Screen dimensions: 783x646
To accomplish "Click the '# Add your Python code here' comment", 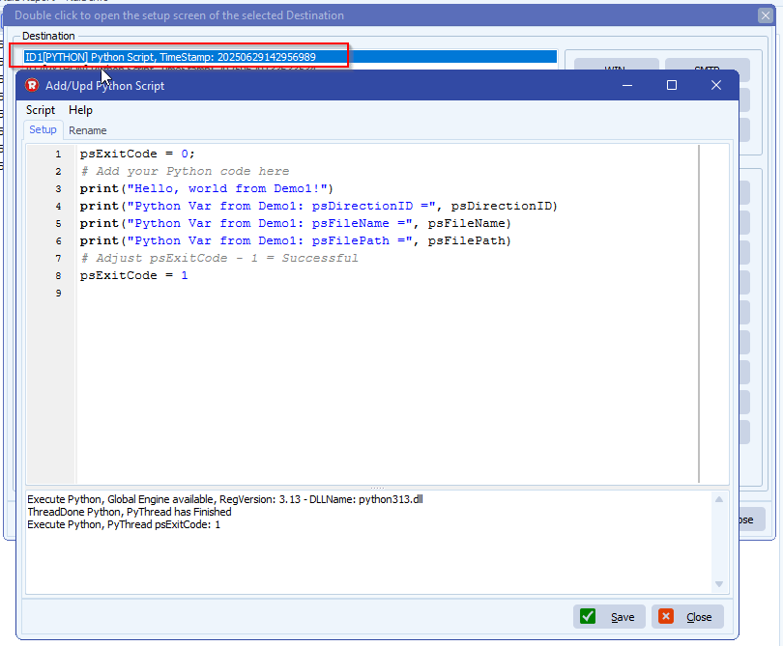I will pyautogui.click(x=185, y=171).
